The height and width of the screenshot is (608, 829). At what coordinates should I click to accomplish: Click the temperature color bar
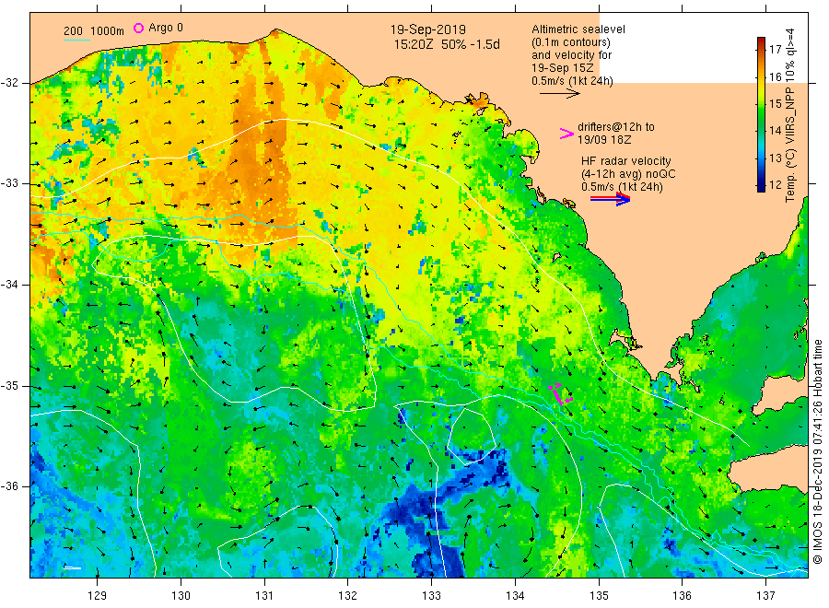pyautogui.click(x=761, y=114)
